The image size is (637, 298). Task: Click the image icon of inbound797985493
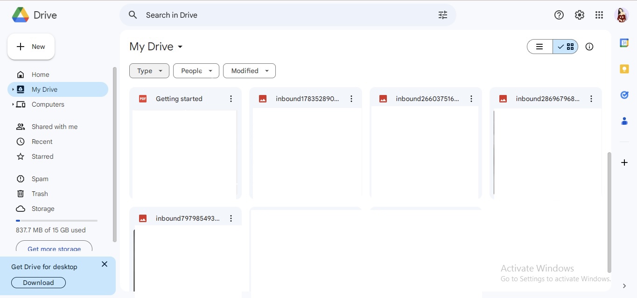(x=143, y=218)
